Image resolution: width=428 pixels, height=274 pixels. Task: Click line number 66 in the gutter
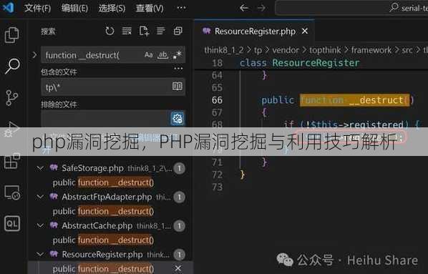tap(217, 100)
